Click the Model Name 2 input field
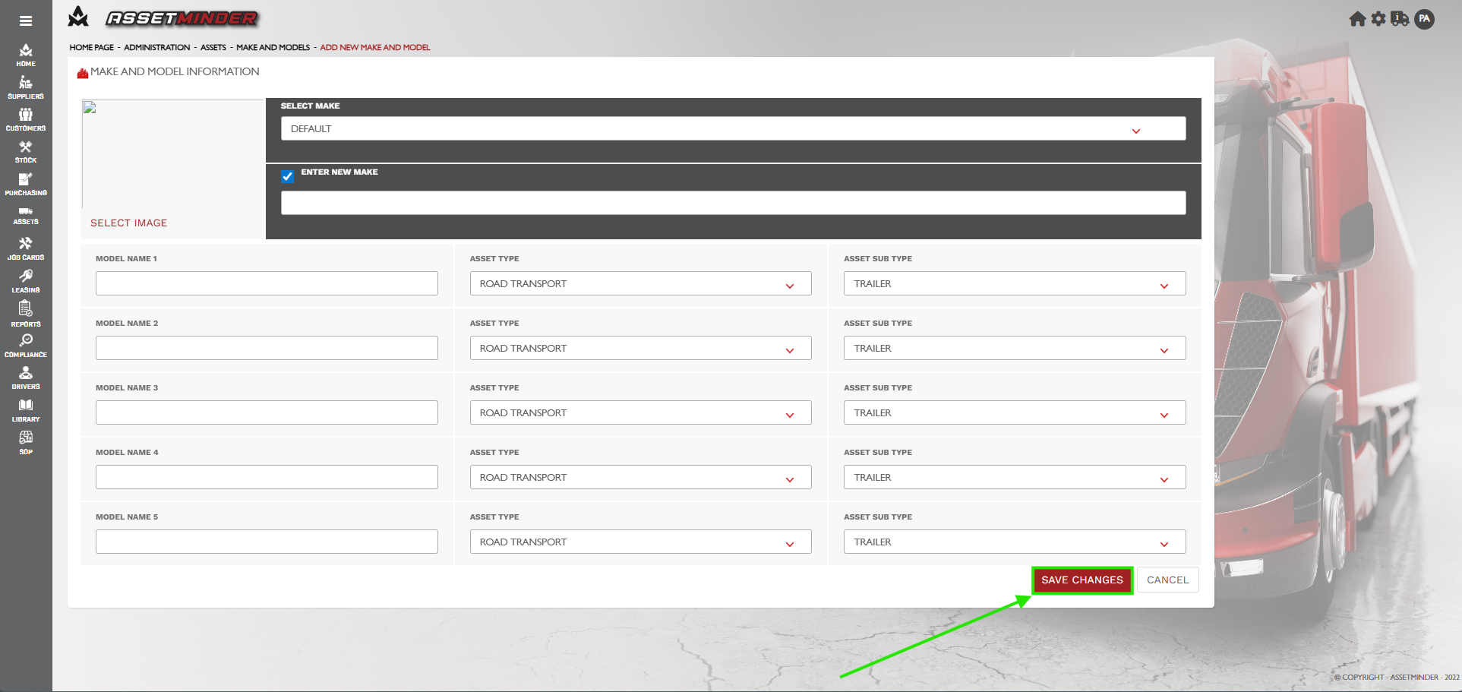The image size is (1462, 692). coord(267,349)
